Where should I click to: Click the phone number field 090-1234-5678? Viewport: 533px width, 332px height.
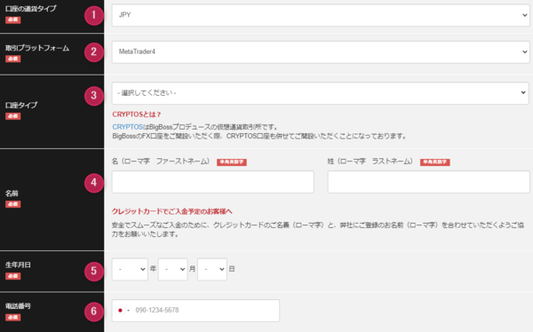coord(195,311)
